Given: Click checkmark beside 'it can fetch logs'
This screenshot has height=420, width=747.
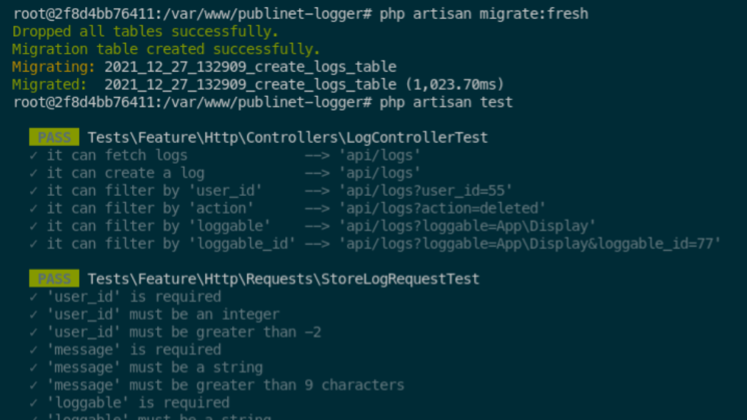Looking at the screenshot, I should pos(33,156).
